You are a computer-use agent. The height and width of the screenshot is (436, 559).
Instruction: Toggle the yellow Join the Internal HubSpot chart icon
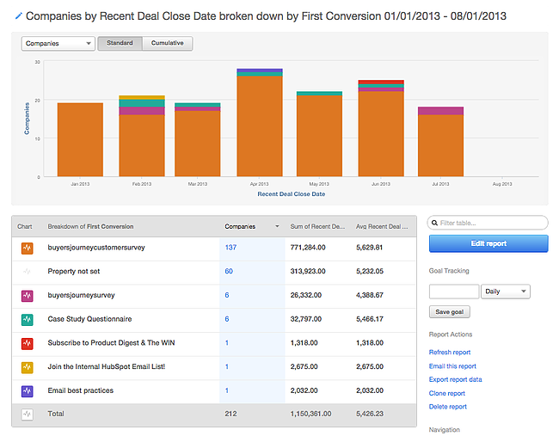pos(26,367)
